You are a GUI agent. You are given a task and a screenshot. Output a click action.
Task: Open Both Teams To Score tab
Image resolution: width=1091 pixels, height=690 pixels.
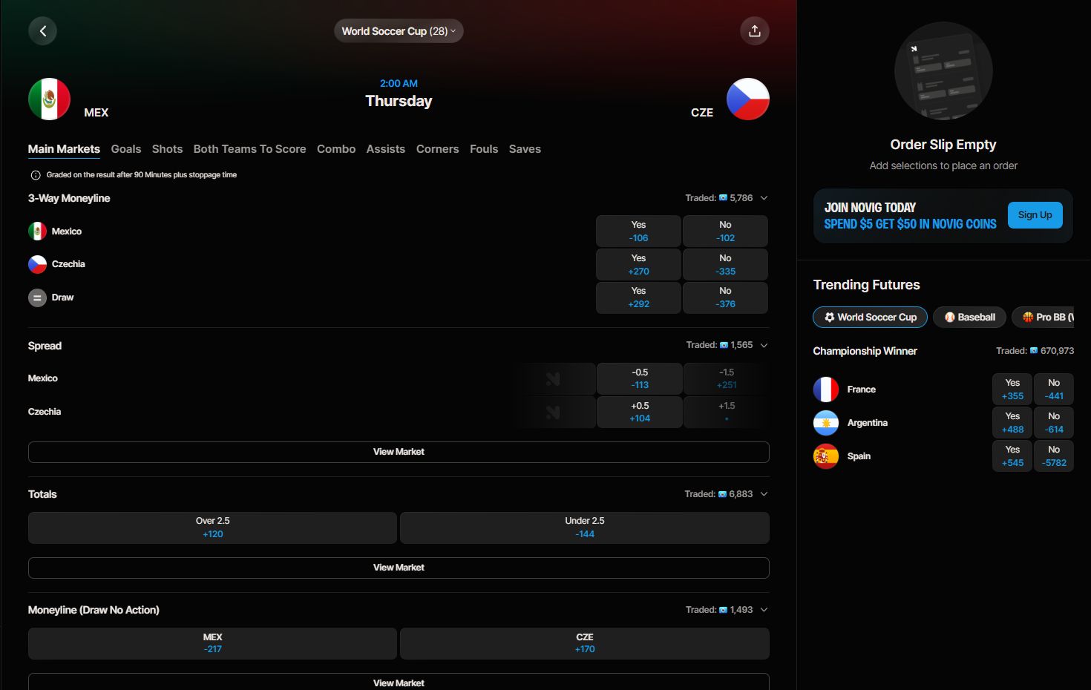coord(249,149)
